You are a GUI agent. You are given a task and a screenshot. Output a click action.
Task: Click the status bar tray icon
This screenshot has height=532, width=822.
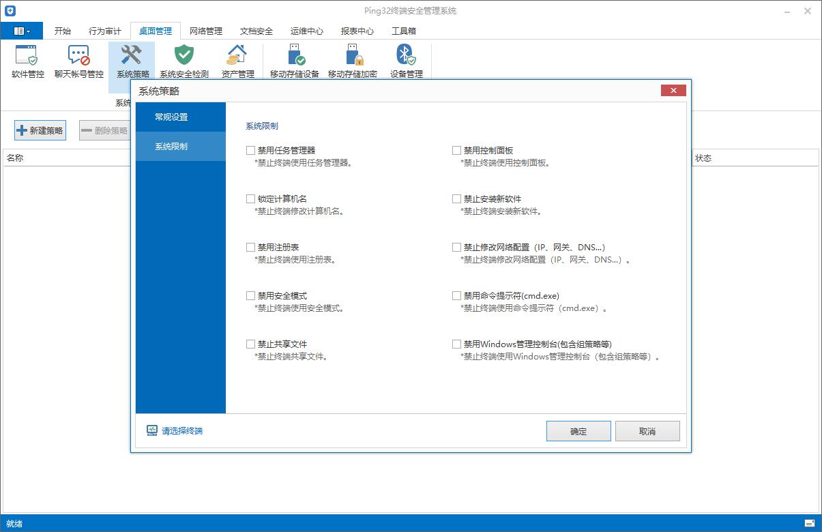coord(809,524)
